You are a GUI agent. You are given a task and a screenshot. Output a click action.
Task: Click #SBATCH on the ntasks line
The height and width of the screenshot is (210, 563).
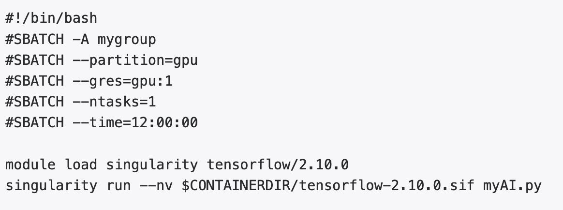pyautogui.click(x=34, y=102)
